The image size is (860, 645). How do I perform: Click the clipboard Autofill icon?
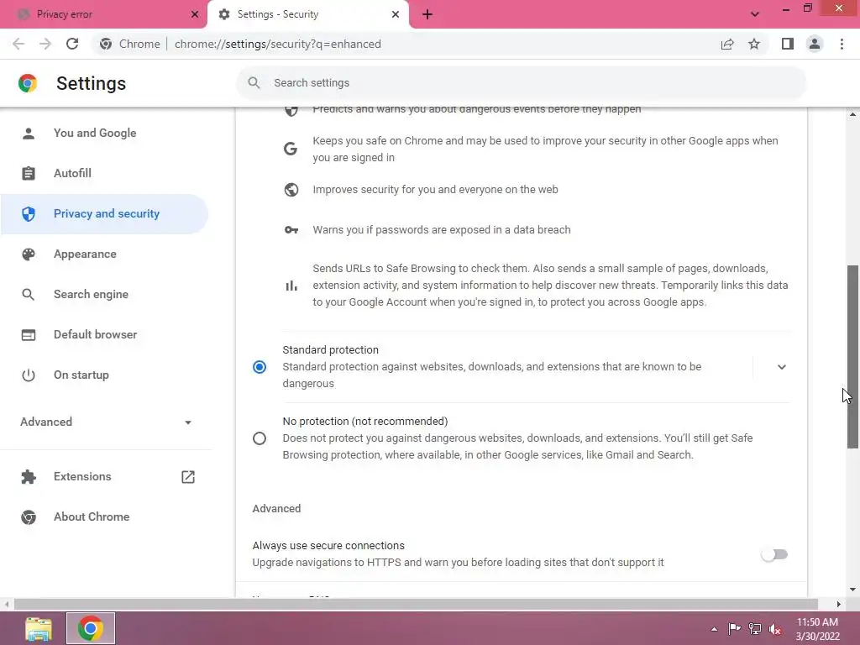coord(29,173)
